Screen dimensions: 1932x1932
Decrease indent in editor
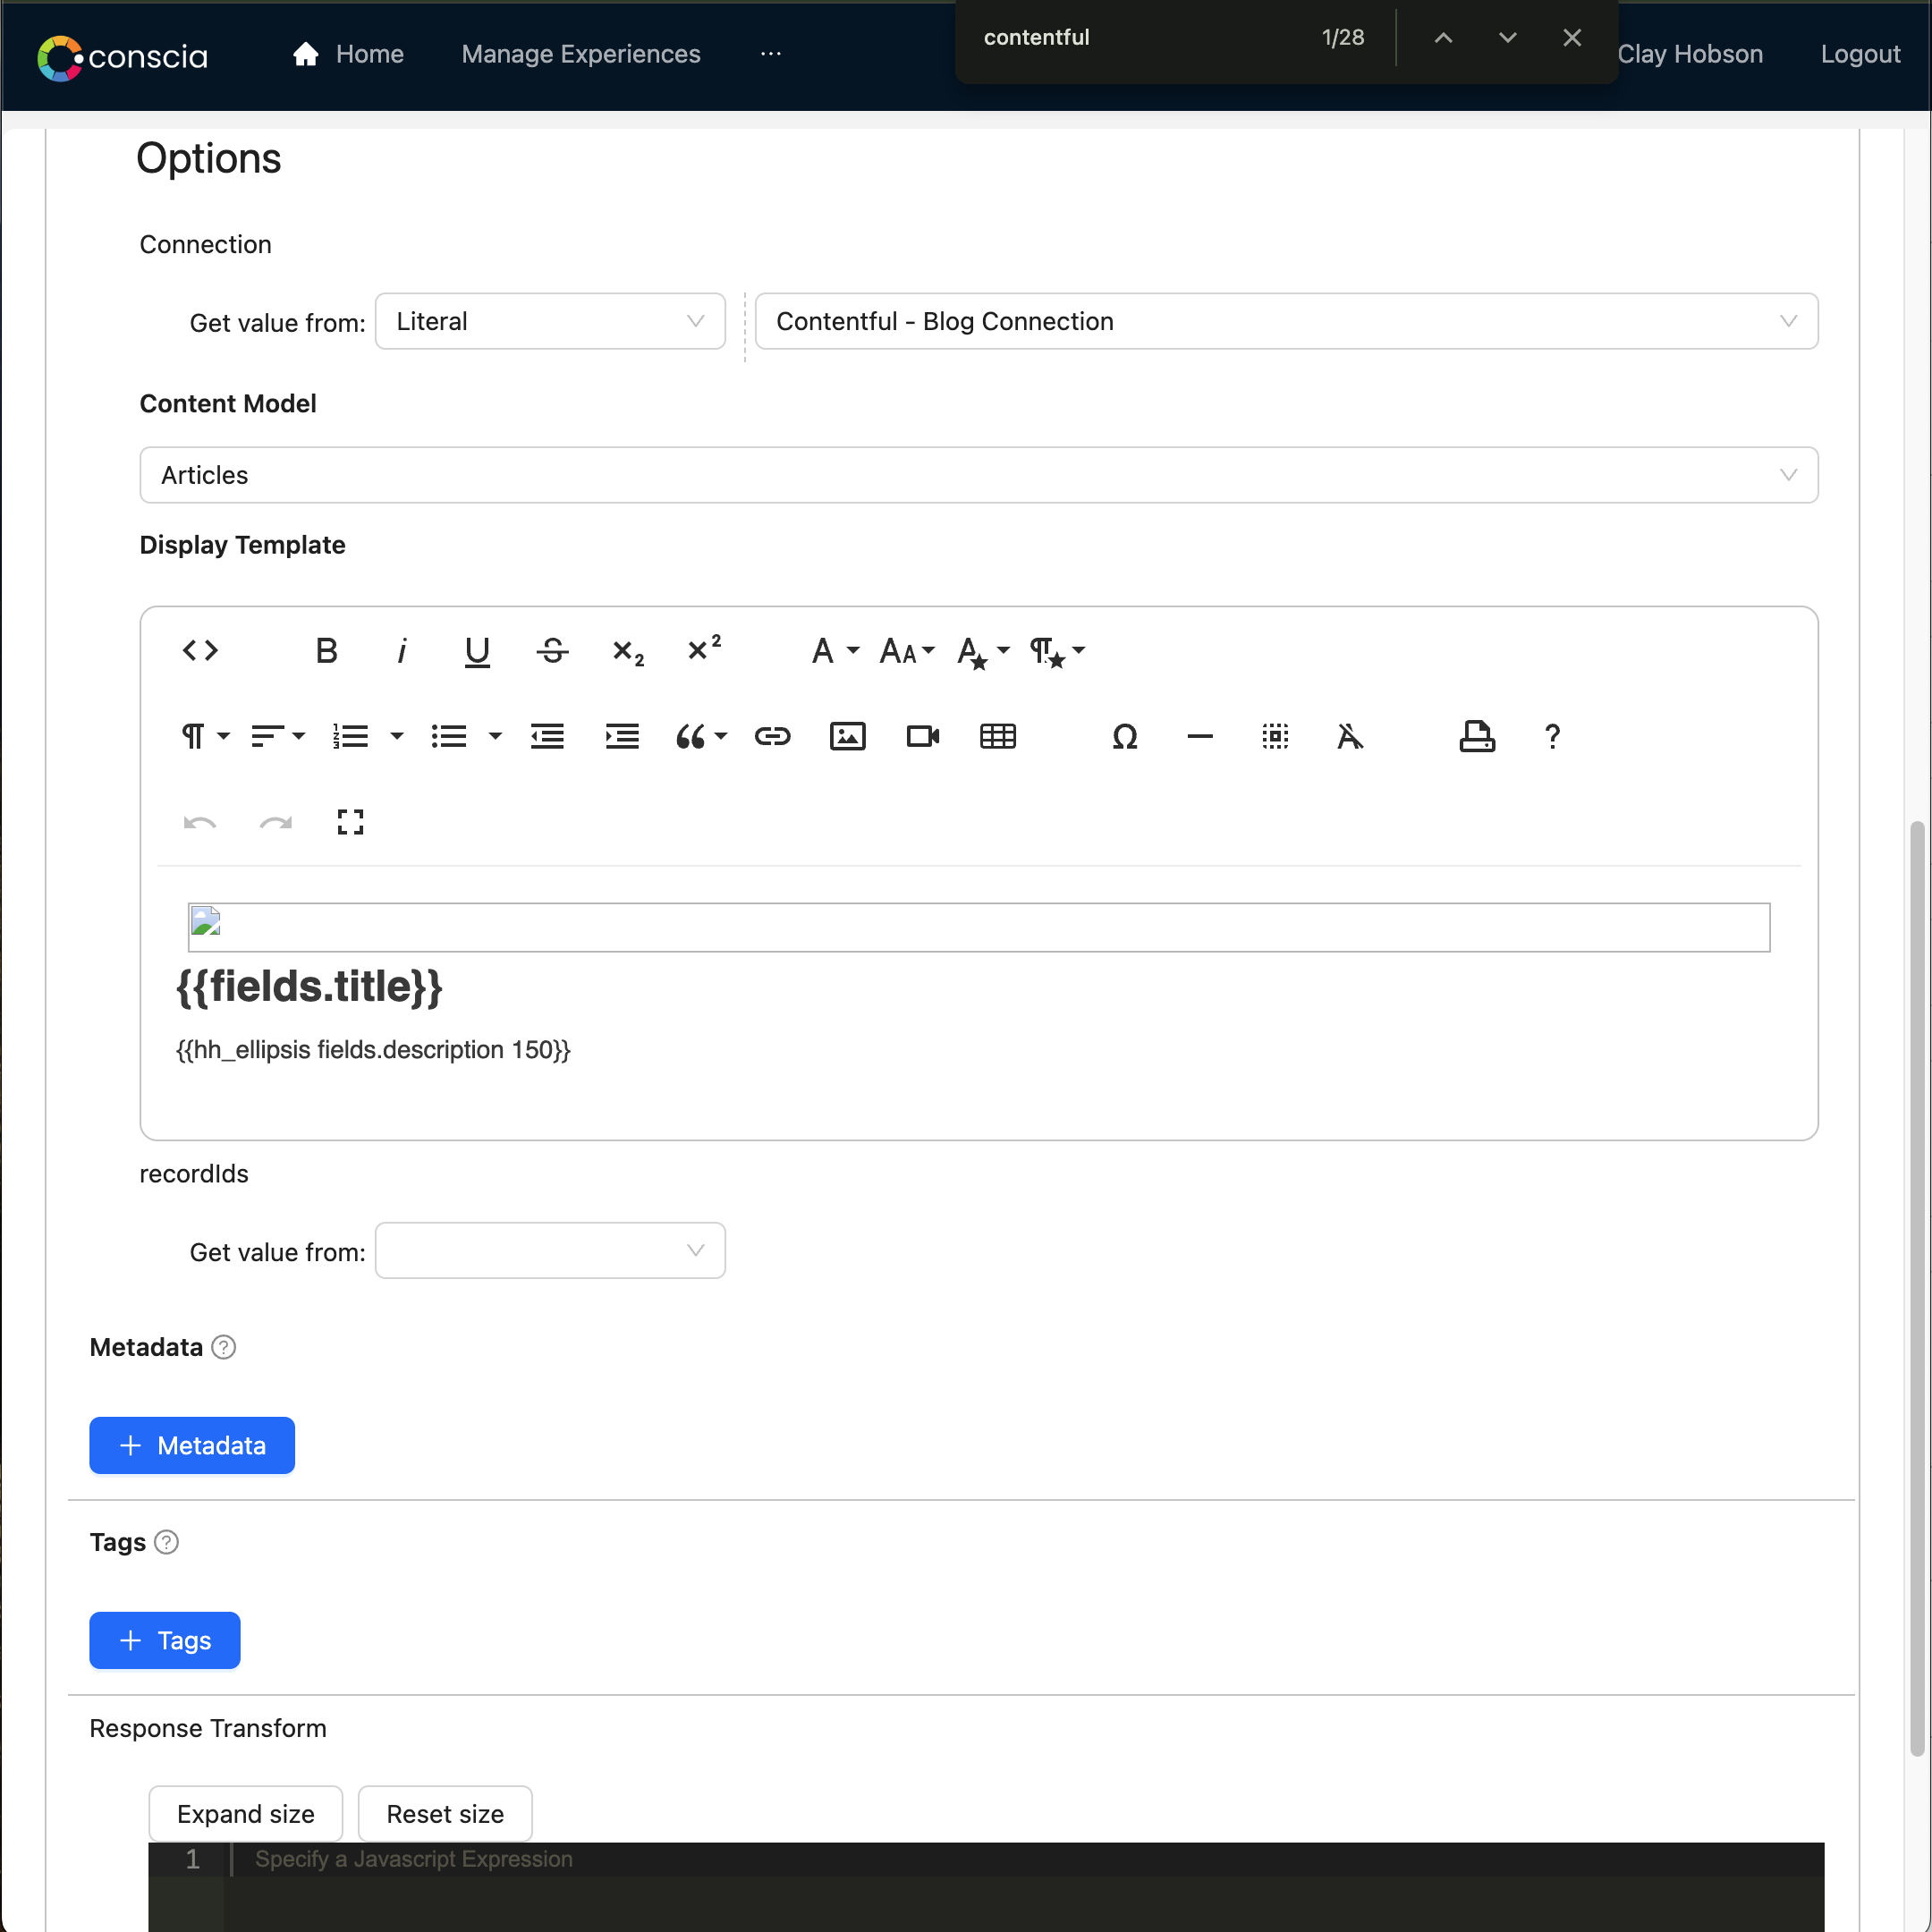pos(547,737)
